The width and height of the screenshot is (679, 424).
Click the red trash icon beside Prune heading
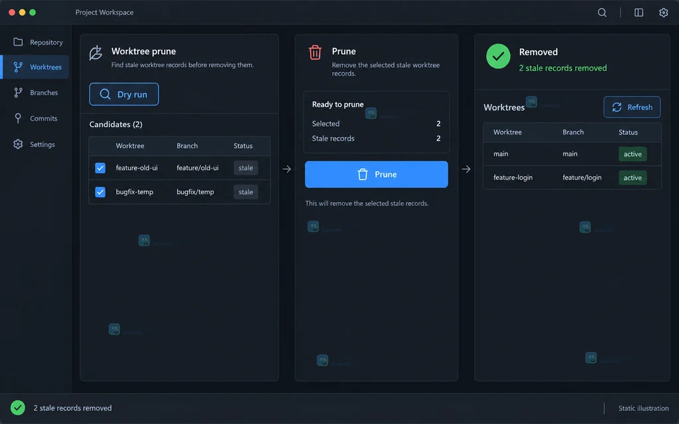coord(315,52)
